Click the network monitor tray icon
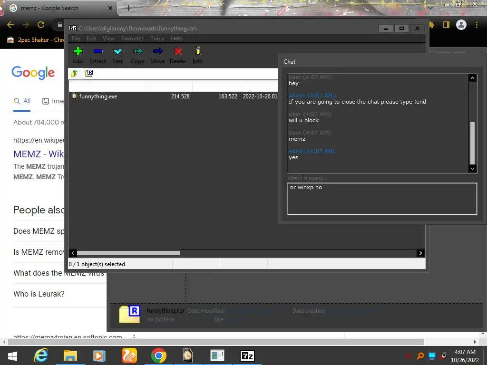This screenshot has height=365, width=487. click(432, 355)
